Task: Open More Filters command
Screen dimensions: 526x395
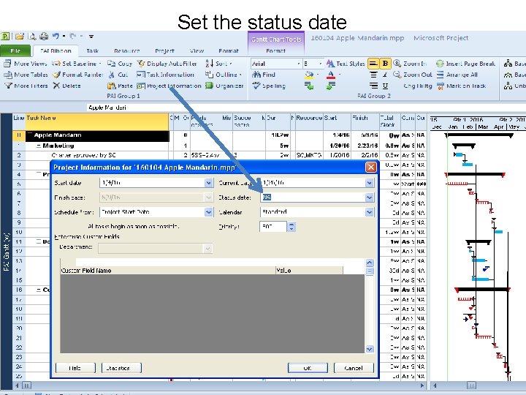Action: pos(26,86)
